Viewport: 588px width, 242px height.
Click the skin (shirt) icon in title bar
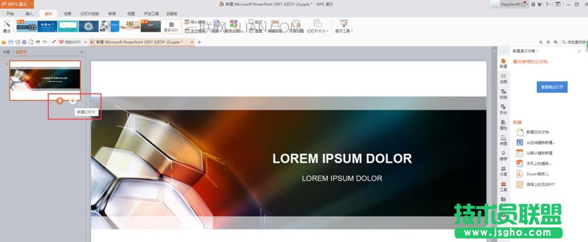540,4
